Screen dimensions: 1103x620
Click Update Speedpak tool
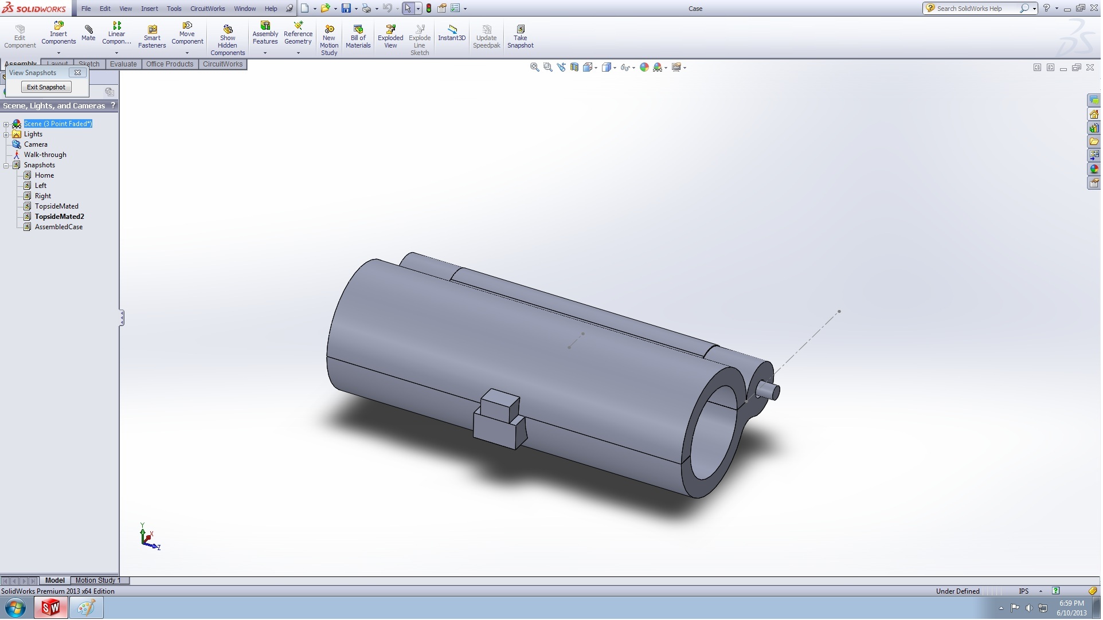click(x=487, y=37)
